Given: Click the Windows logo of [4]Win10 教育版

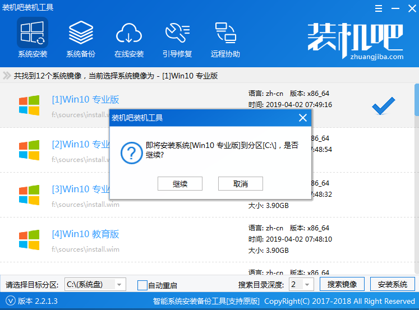Looking at the screenshot, I should click(29, 239).
